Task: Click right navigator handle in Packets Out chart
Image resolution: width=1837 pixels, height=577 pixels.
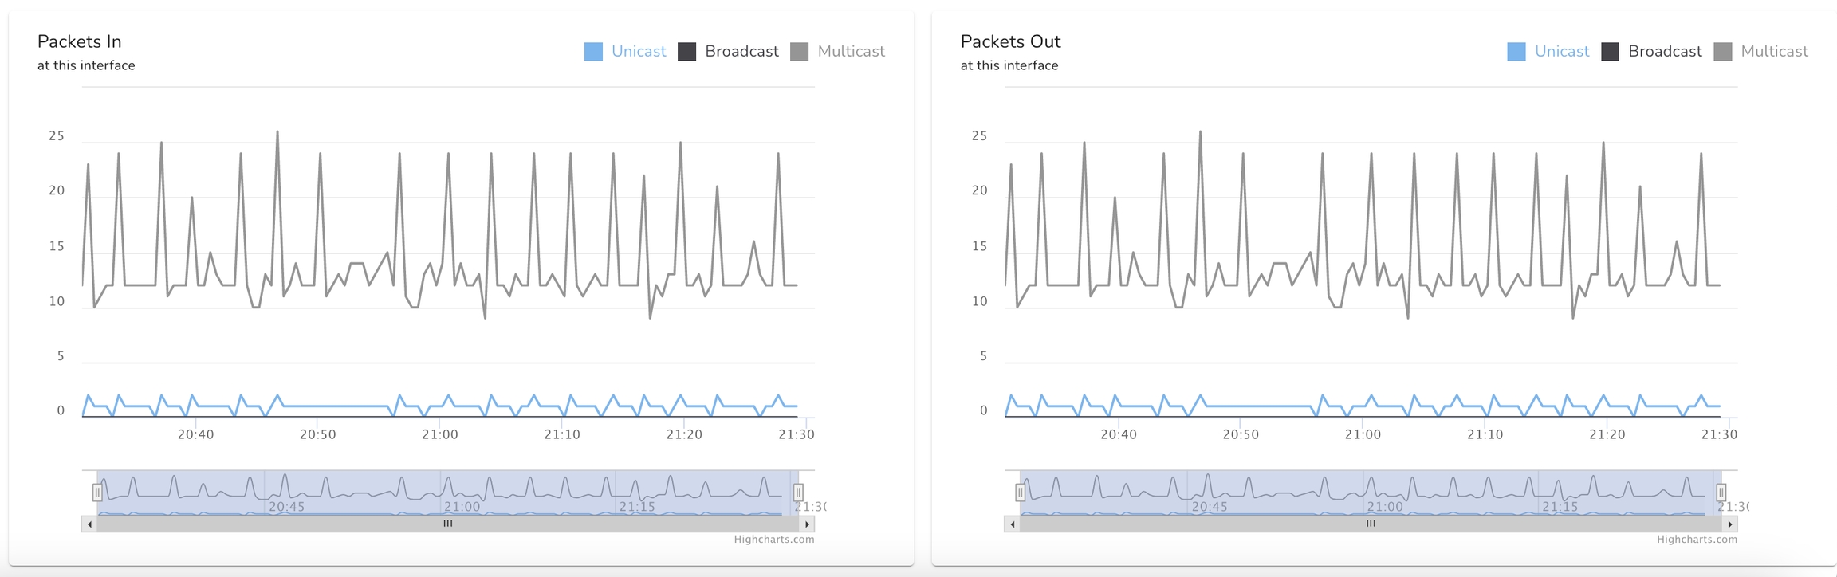Action: click(x=1721, y=493)
